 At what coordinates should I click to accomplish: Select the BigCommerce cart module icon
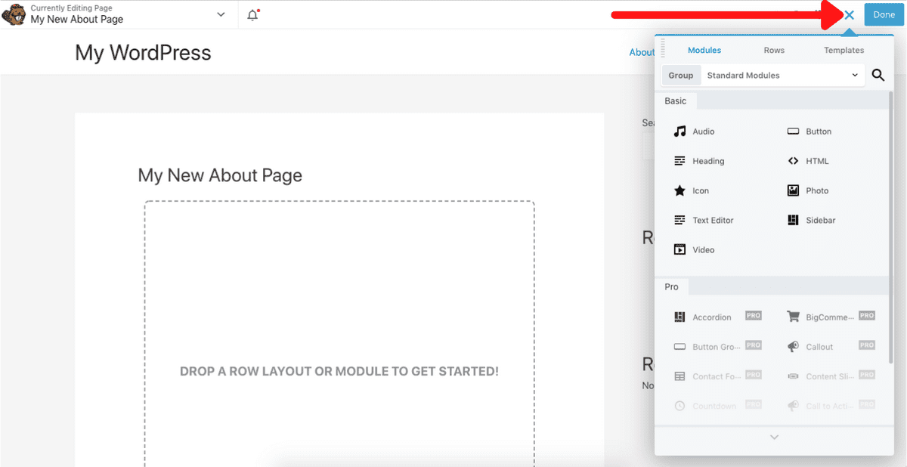793,317
